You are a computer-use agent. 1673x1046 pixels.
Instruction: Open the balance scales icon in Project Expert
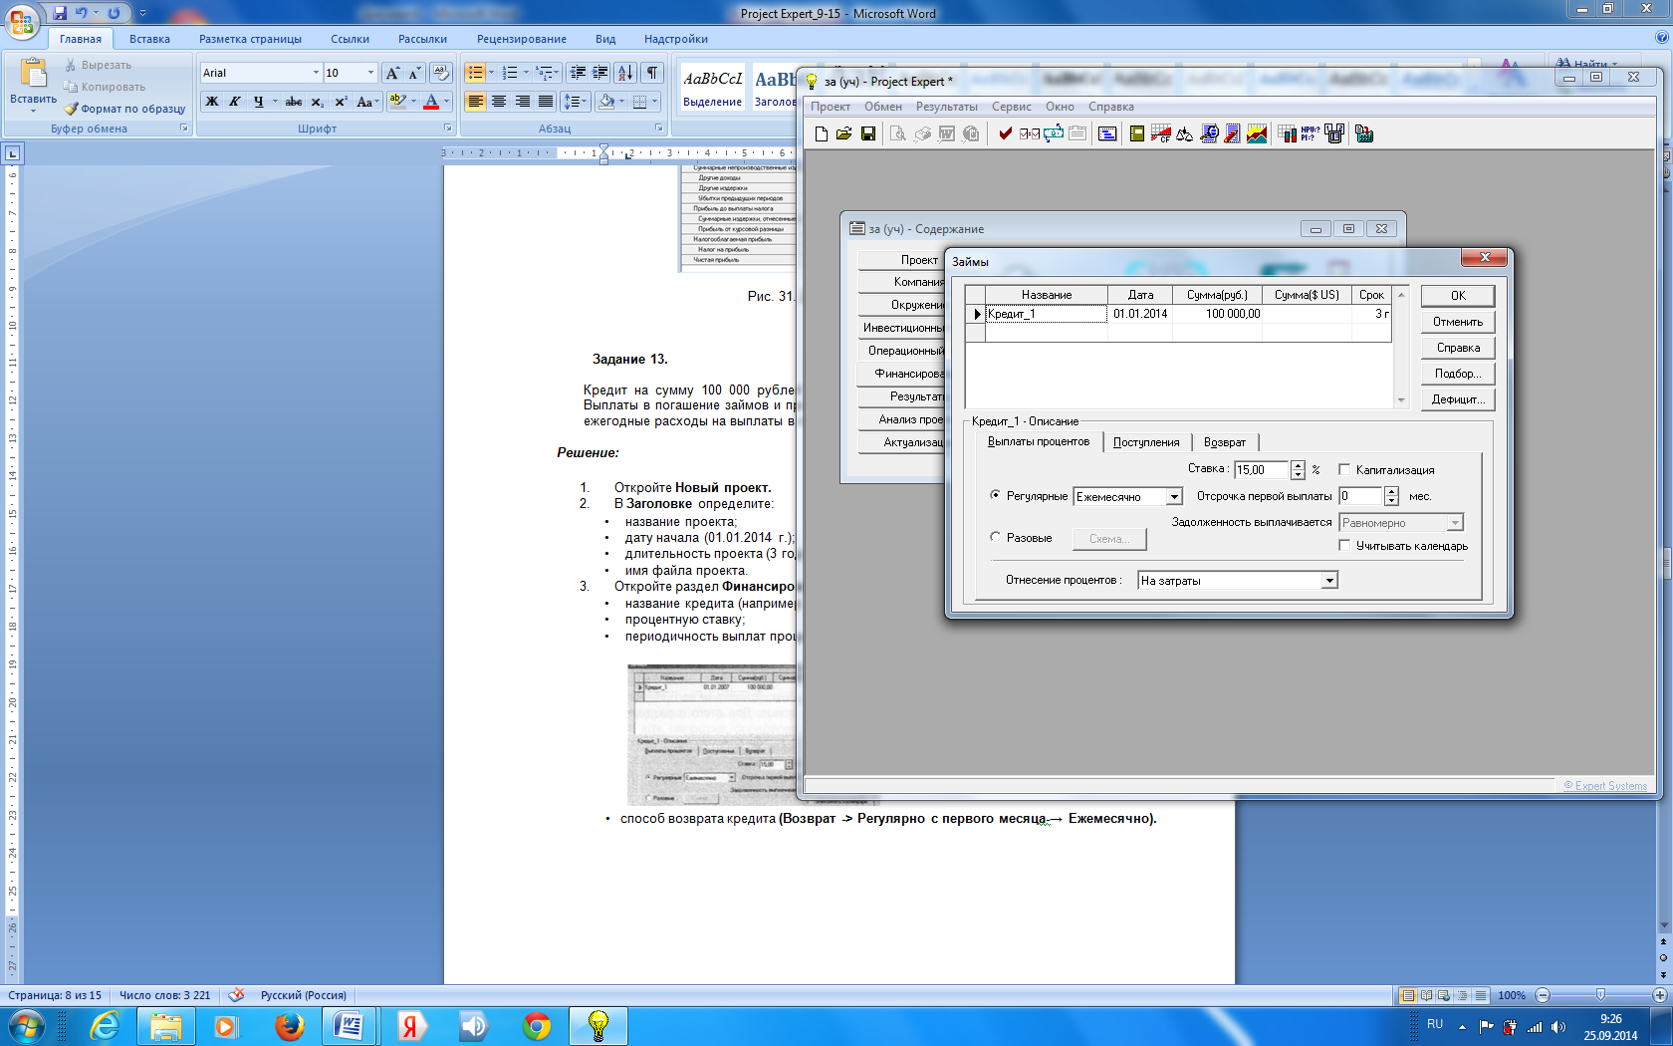1185,133
